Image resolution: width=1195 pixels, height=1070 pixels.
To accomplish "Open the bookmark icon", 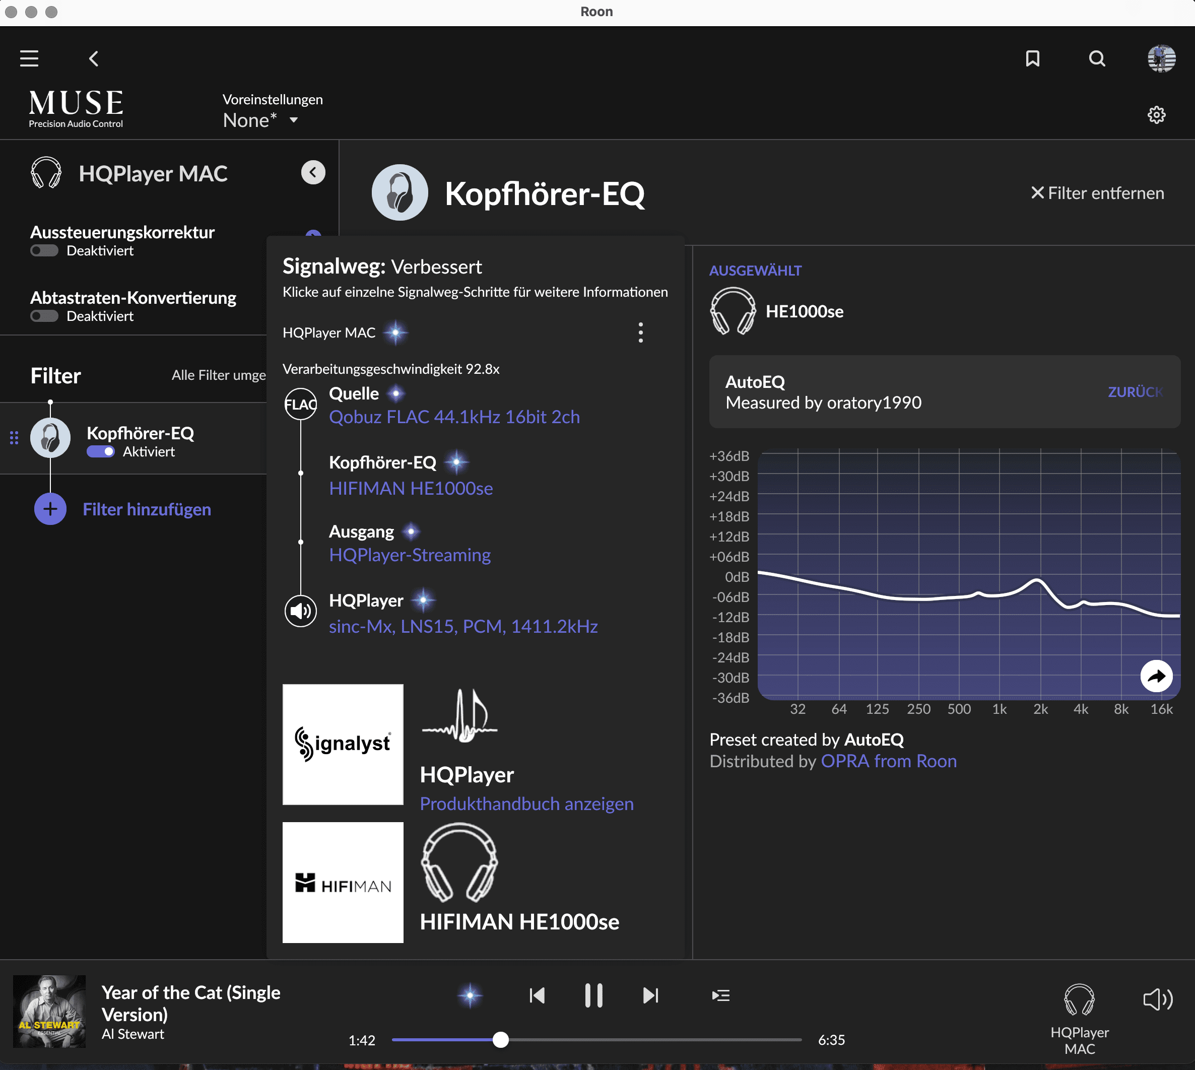I will 1033,58.
